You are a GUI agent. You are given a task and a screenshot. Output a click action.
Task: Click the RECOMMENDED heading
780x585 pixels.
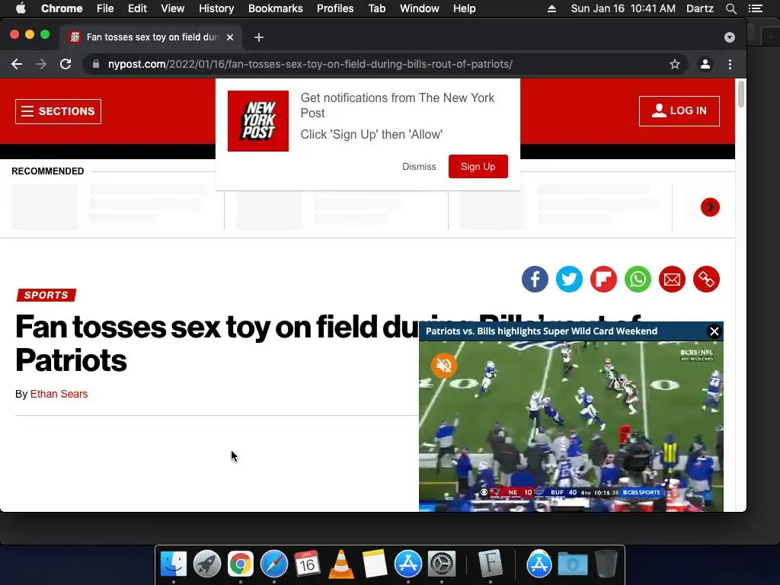[48, 171]
